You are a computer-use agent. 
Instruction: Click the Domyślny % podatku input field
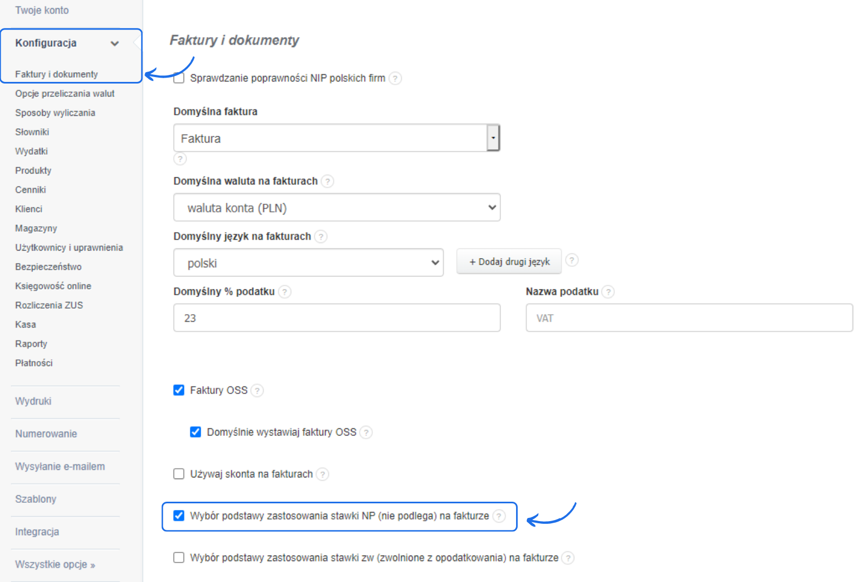[x=337, y=318]
